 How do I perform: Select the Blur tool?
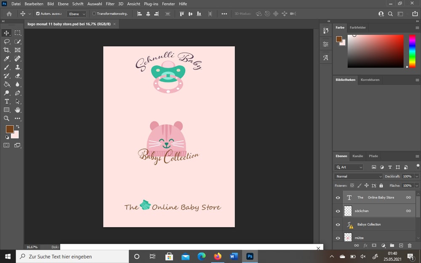pyautogui.click(x=17, y=84)
